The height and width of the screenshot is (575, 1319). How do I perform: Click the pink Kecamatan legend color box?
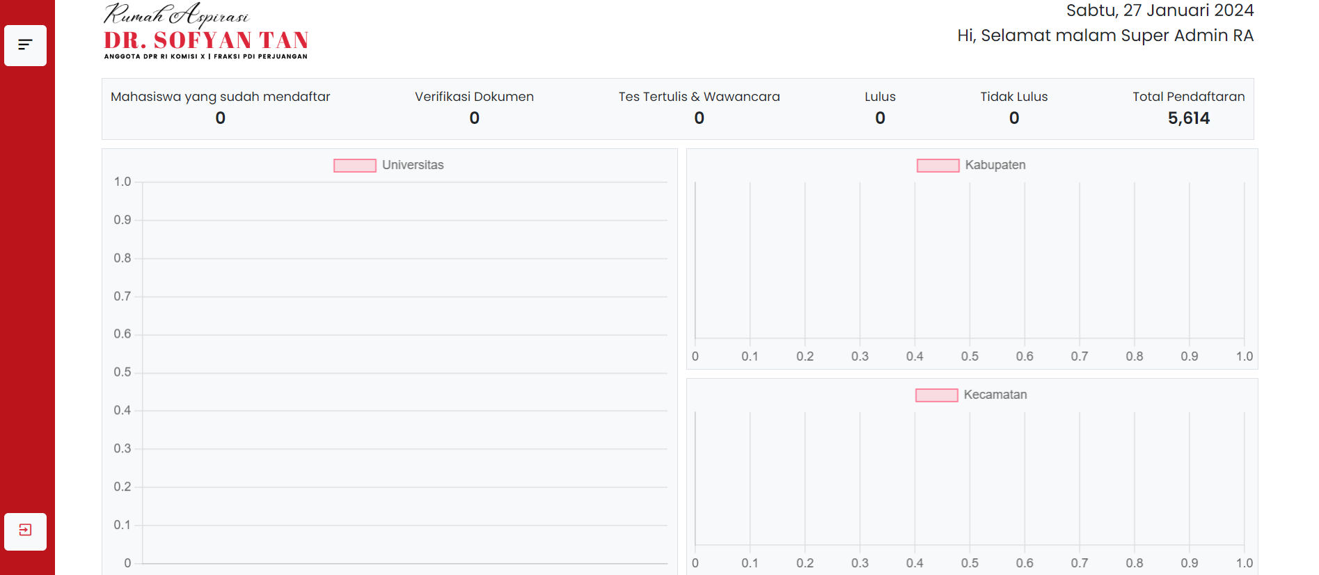tap(936, 395)
